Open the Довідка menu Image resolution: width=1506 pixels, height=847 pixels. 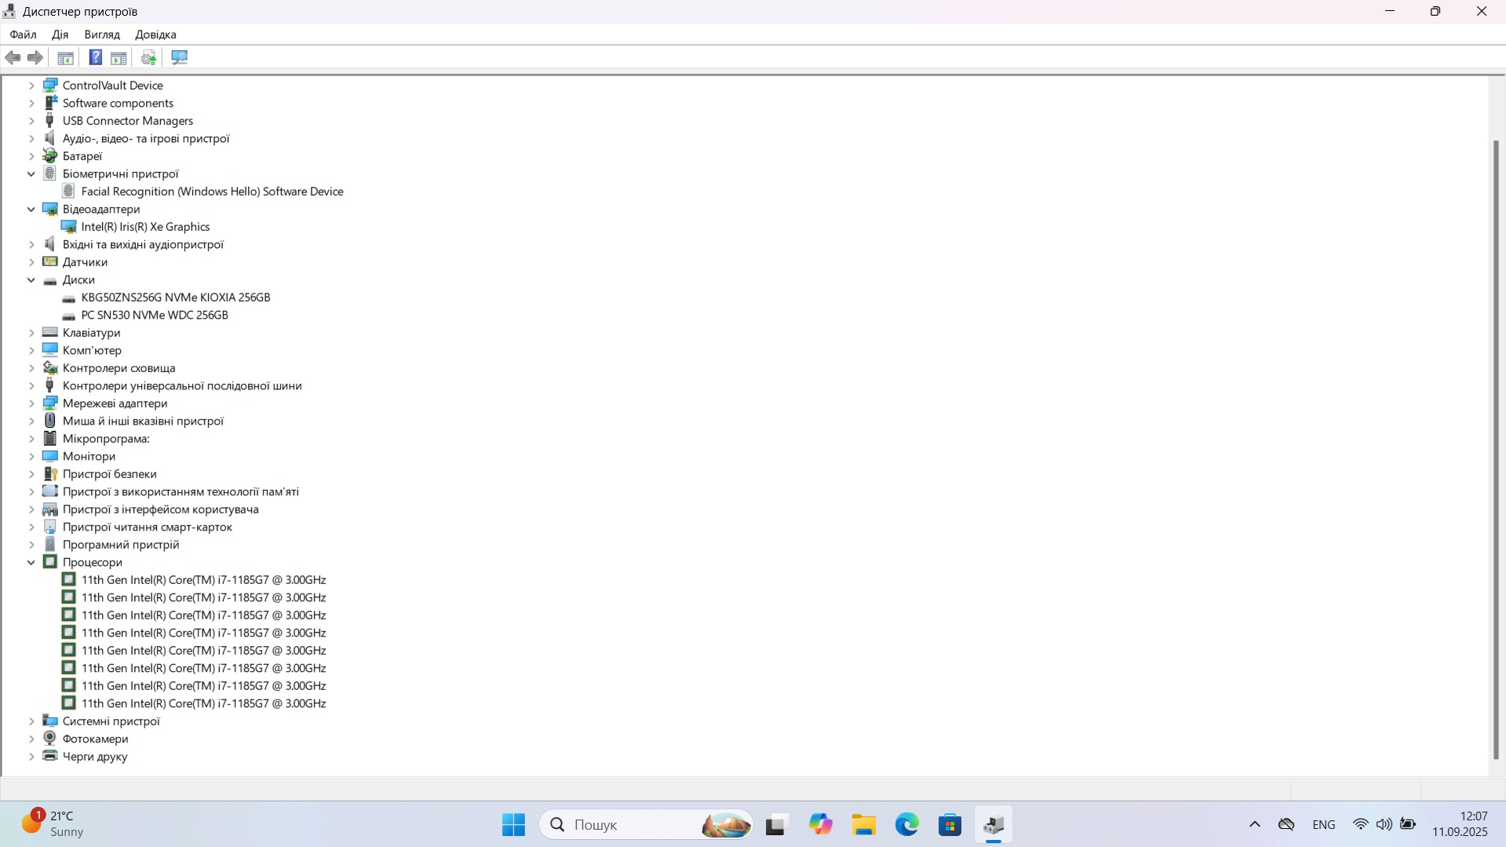click(x=155, y=35)
